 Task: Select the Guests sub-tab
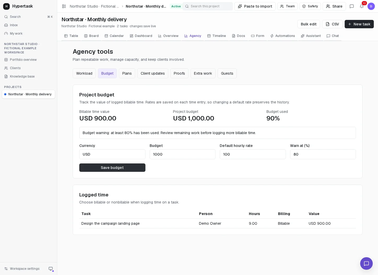pos(227,73)
